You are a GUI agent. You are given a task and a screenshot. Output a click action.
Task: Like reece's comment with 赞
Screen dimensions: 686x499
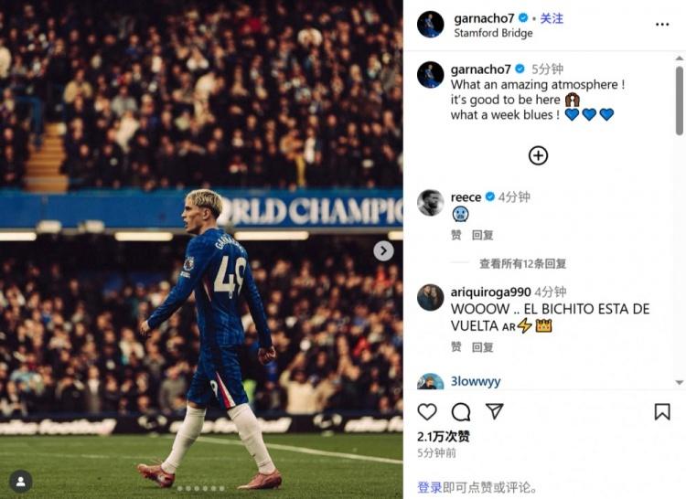click(456, 235)
